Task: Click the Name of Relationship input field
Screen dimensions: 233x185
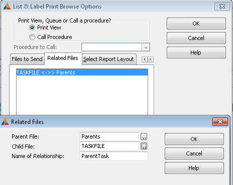Action: (113, 156)
